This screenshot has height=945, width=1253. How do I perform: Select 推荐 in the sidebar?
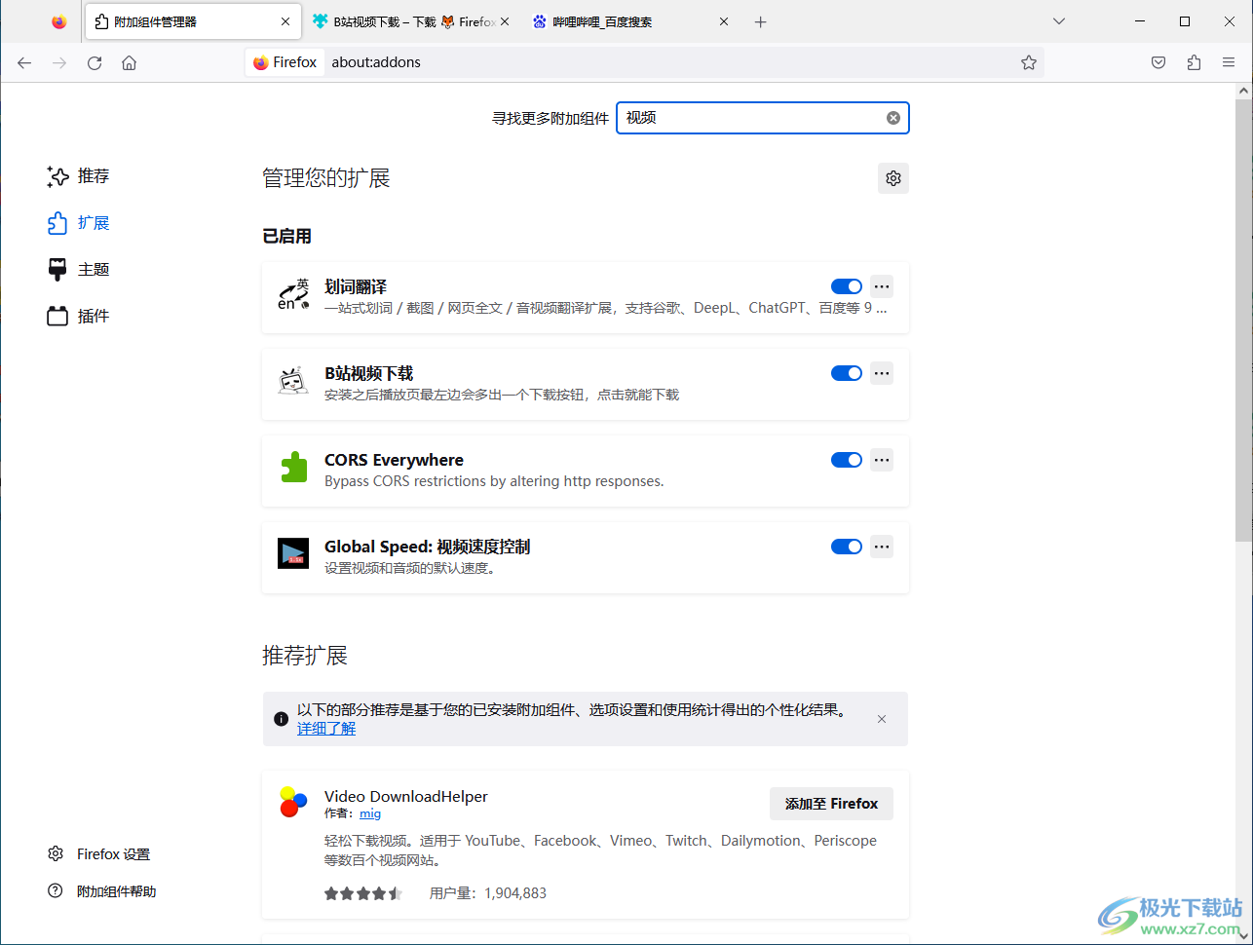(x=78, y=176)
